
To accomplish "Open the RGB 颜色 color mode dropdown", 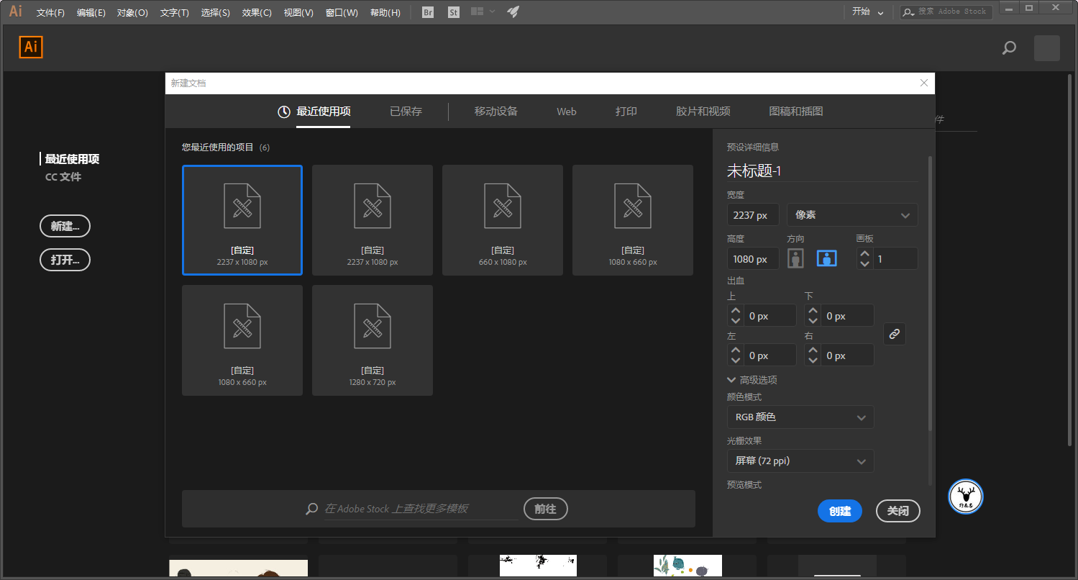I will [800, 417].
